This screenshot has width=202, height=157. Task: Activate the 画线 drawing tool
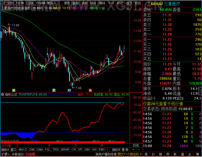[102, 3]
